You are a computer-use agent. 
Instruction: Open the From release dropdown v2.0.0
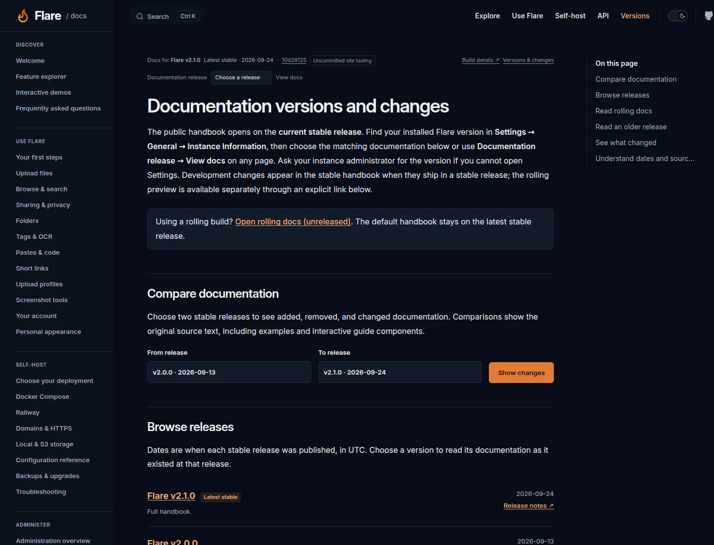pyautogui.click(x=229, y=372)
